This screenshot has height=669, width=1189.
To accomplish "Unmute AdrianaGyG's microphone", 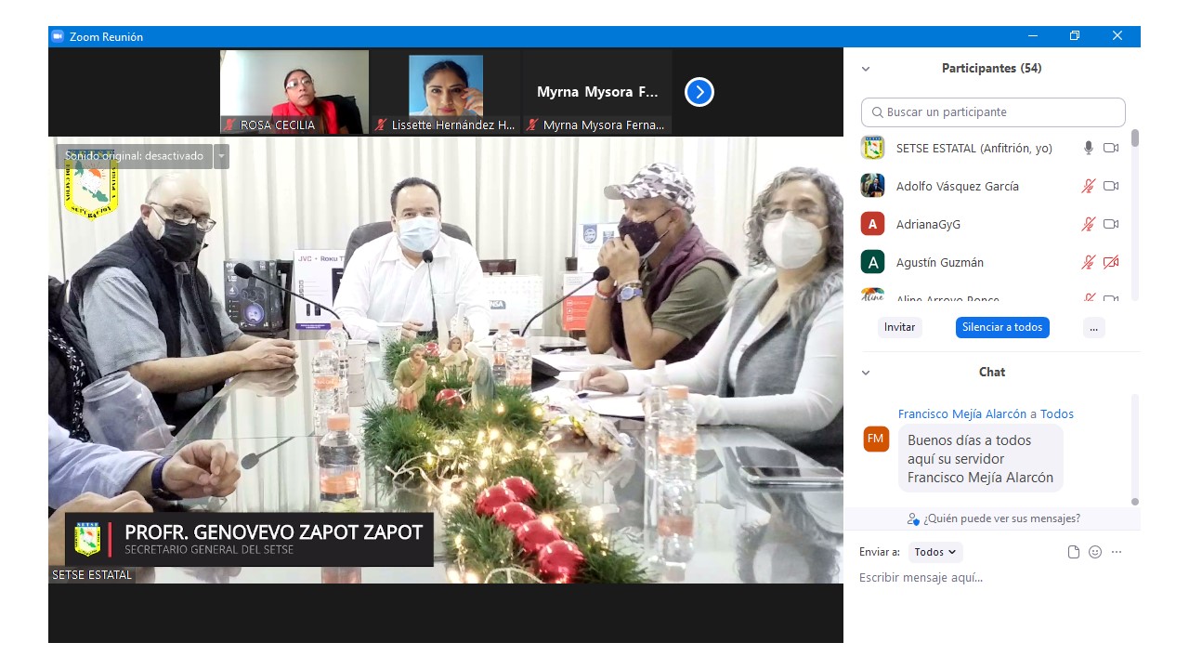I will [1089, 224].
